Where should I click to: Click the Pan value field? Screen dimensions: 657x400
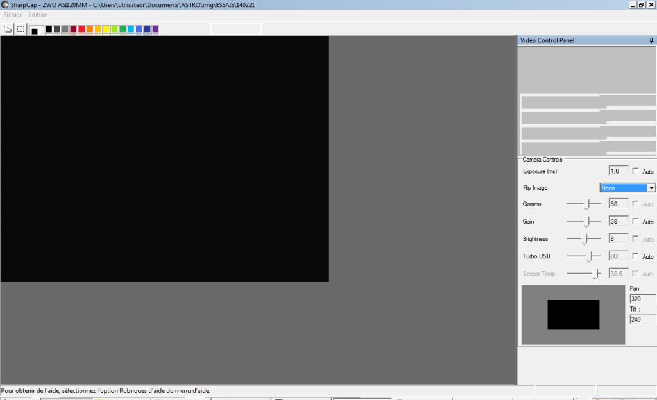tap(643, 299)
